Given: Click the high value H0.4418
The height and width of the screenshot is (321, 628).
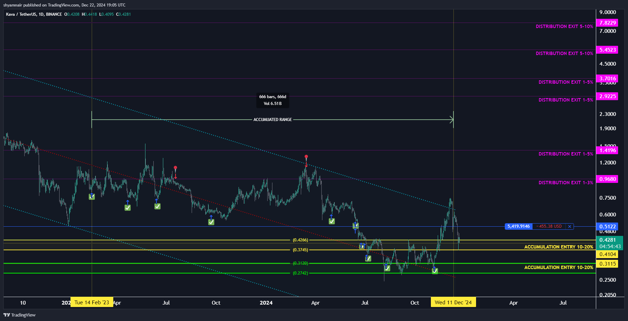Looking at the screenshot, I should point(89,14).
